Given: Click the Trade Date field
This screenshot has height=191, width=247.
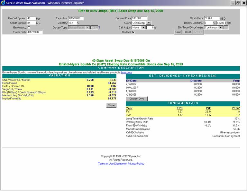Looking at the screenshot, I should point(35,32).
